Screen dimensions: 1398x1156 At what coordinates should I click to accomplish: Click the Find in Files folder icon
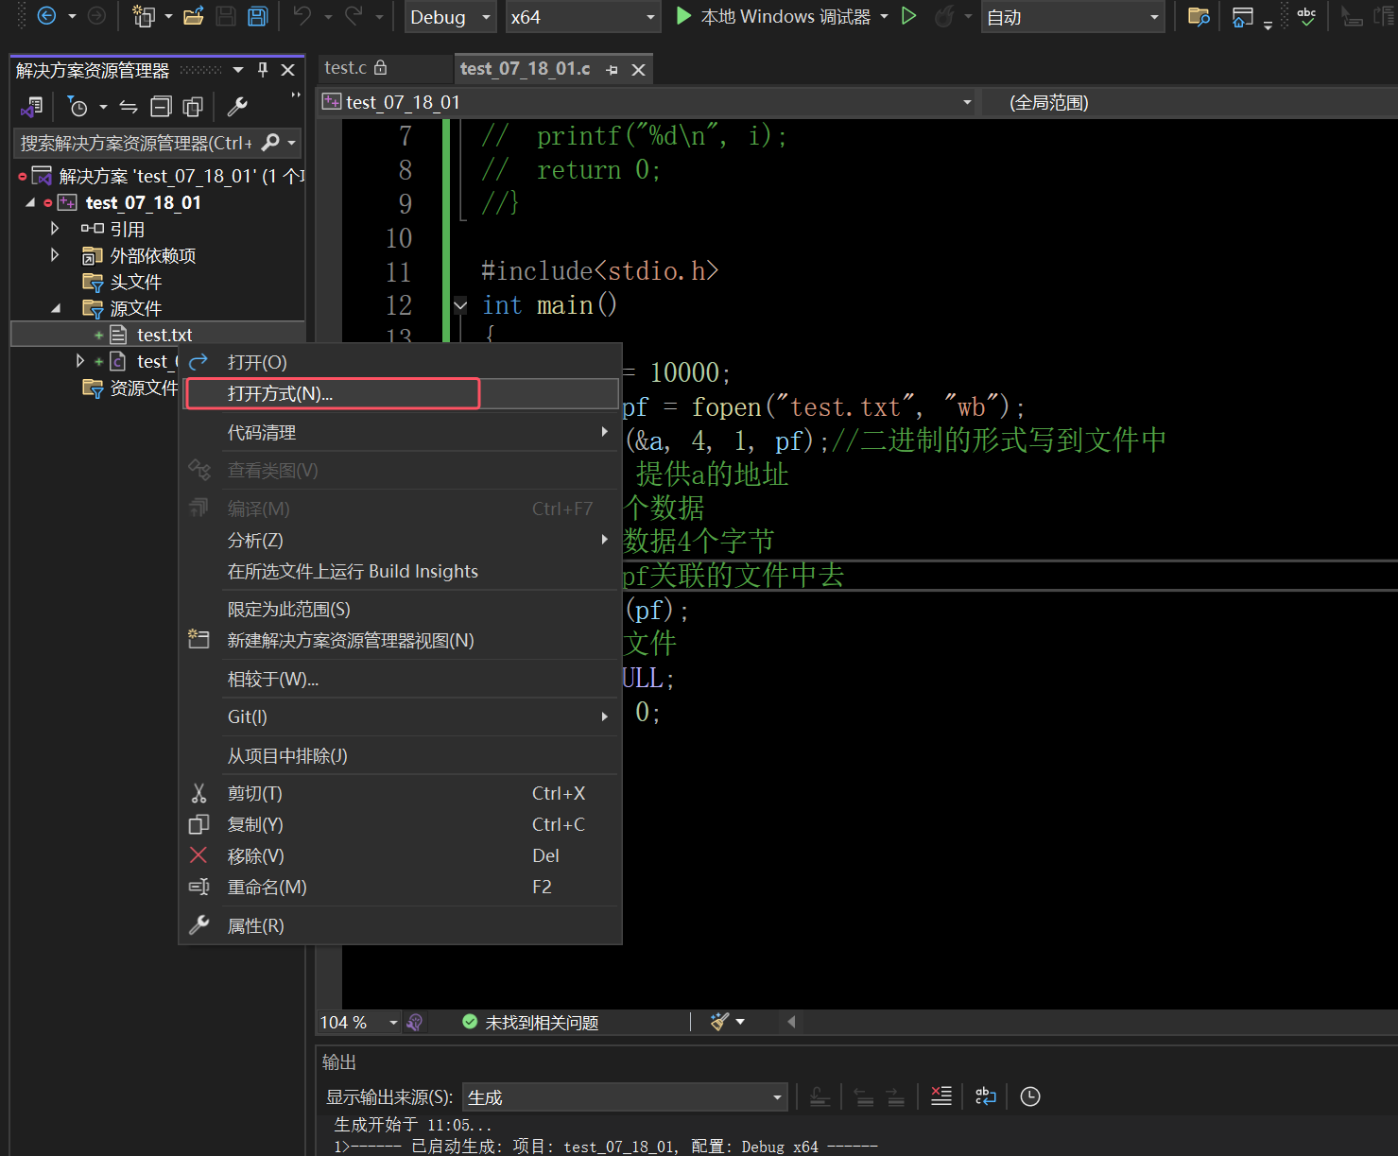(x=1199, y=16)
